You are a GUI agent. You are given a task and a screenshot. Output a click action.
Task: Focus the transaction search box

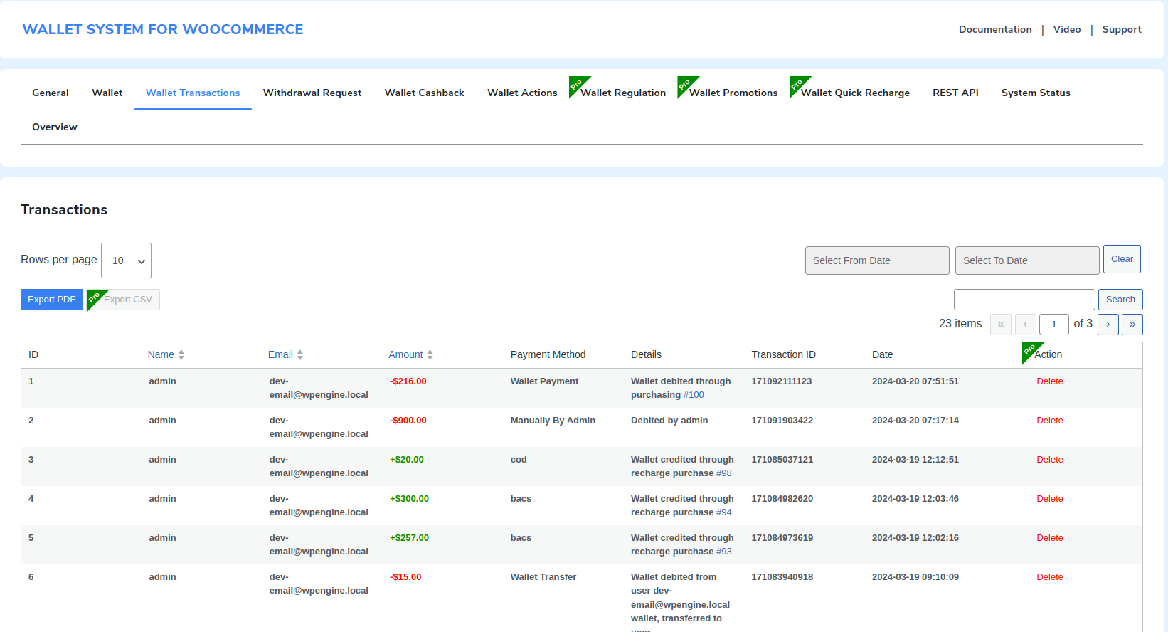(1024, 300)
